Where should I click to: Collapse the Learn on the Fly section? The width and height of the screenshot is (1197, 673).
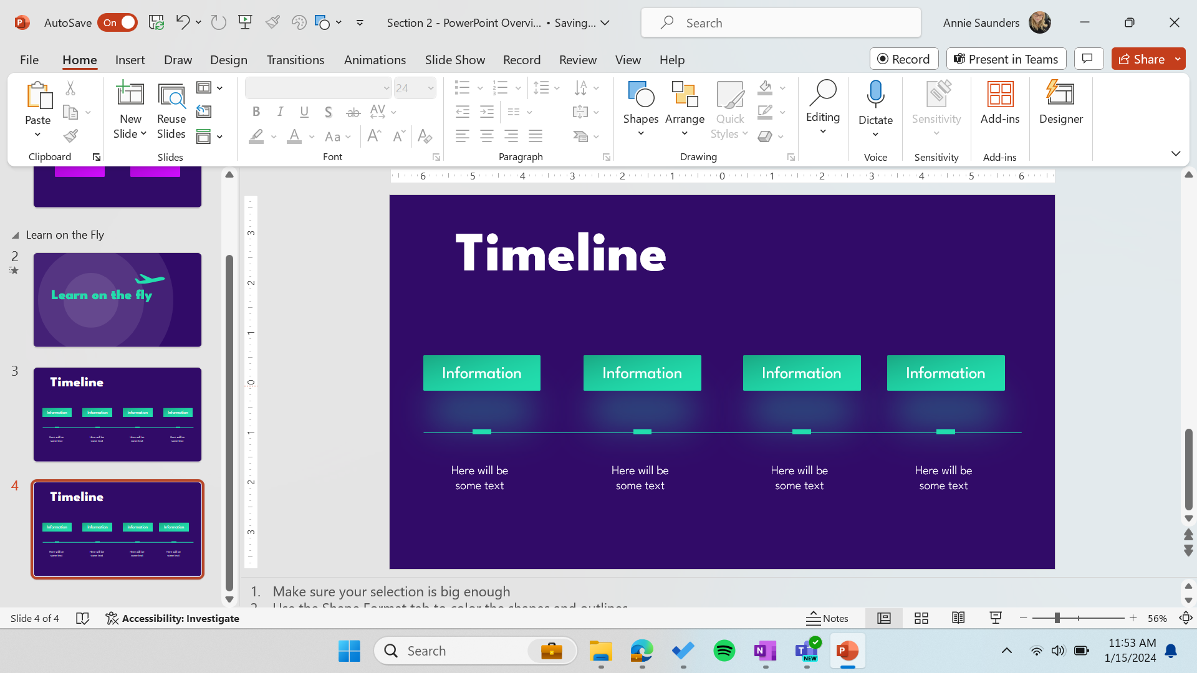click(x=16, y=236)
